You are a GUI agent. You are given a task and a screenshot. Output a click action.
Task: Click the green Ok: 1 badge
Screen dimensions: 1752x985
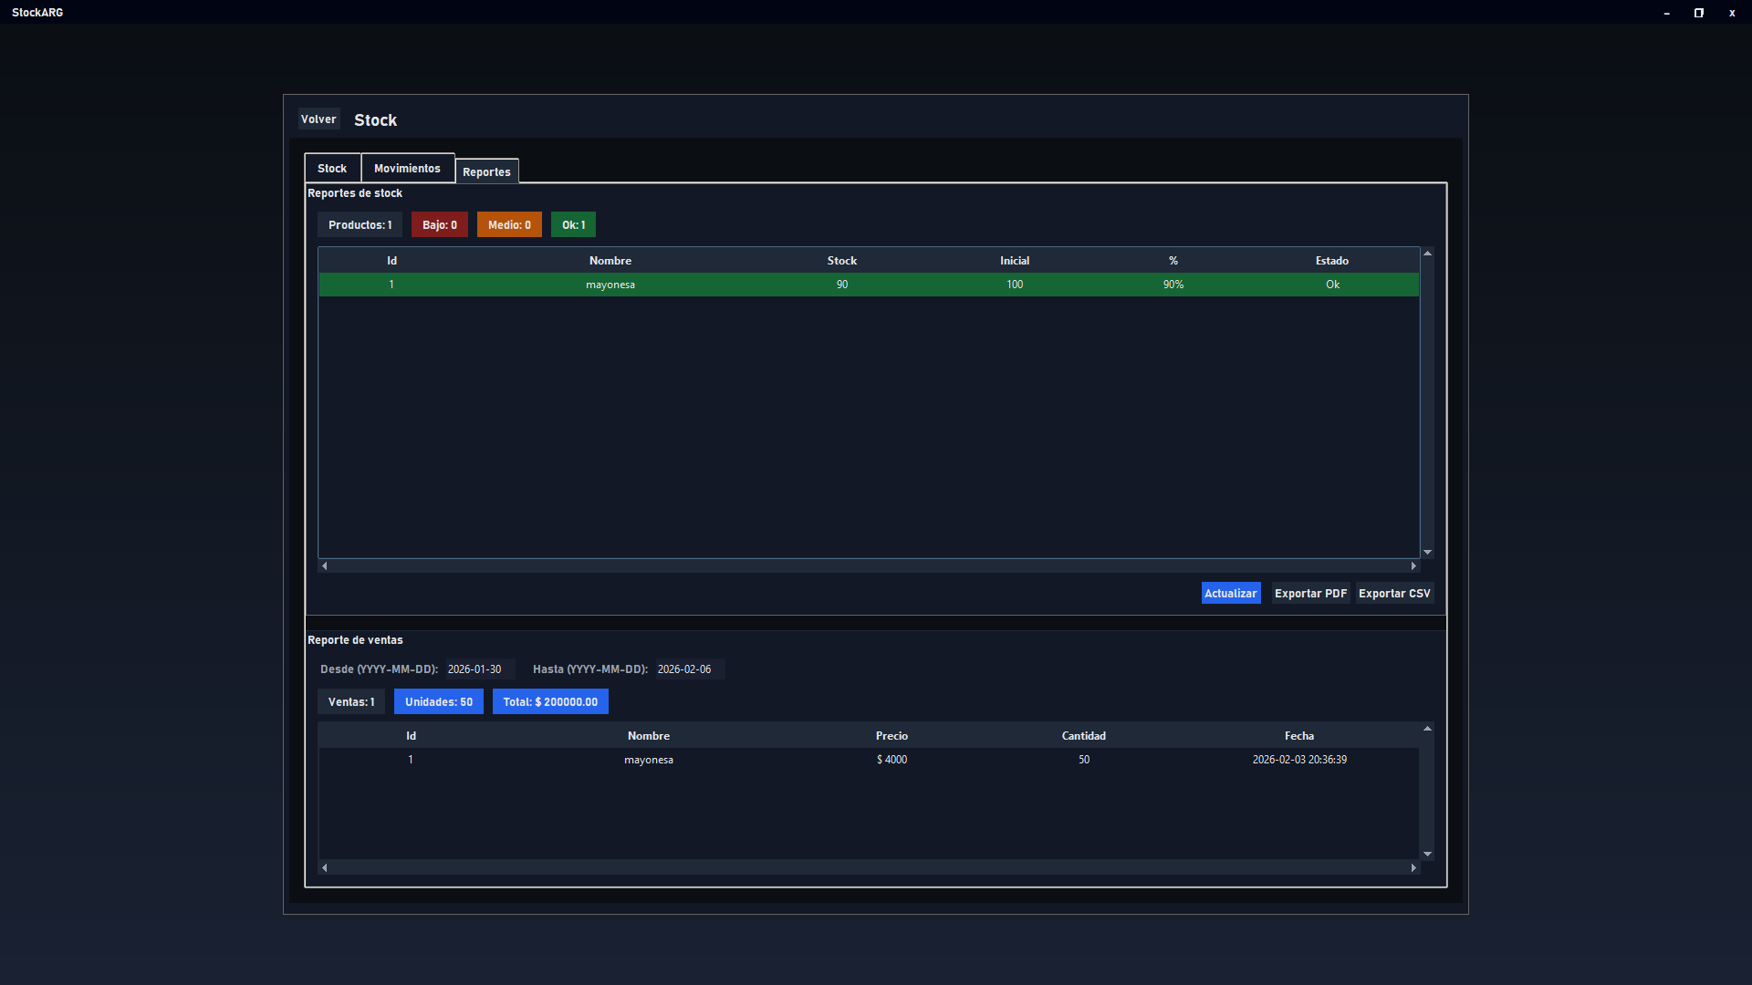click(573, 225)
